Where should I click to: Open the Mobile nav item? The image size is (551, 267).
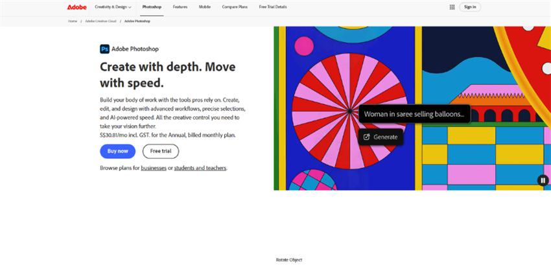(204, 7)
